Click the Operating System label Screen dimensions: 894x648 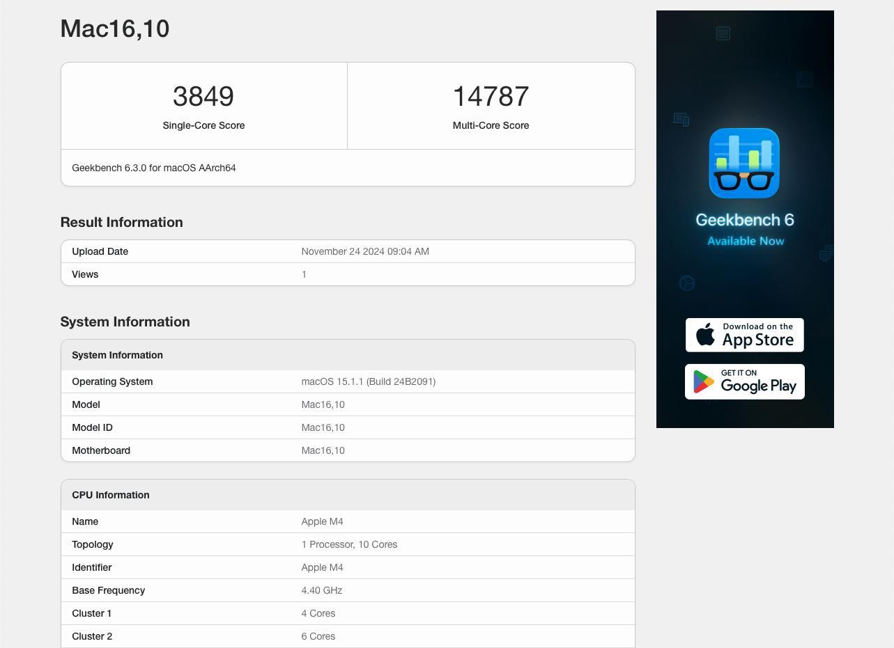112,381
